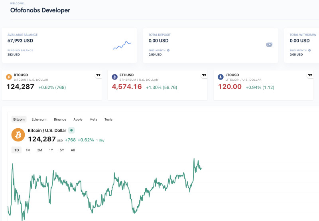Click large Bitcoin logo in chart header
This screenshot has width=319, height=221.
coord(18,135)
